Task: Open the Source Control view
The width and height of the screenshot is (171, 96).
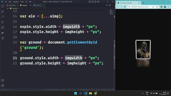Action: pyautogui.click(x=3, y=22)
